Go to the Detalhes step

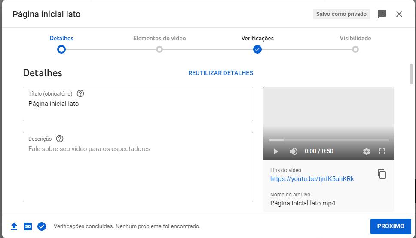point(61,39)
